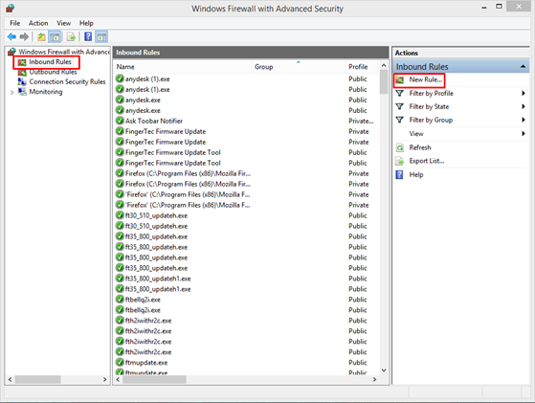Click Filter by State action
The image size is (535, 403).
tap(429, 106)
